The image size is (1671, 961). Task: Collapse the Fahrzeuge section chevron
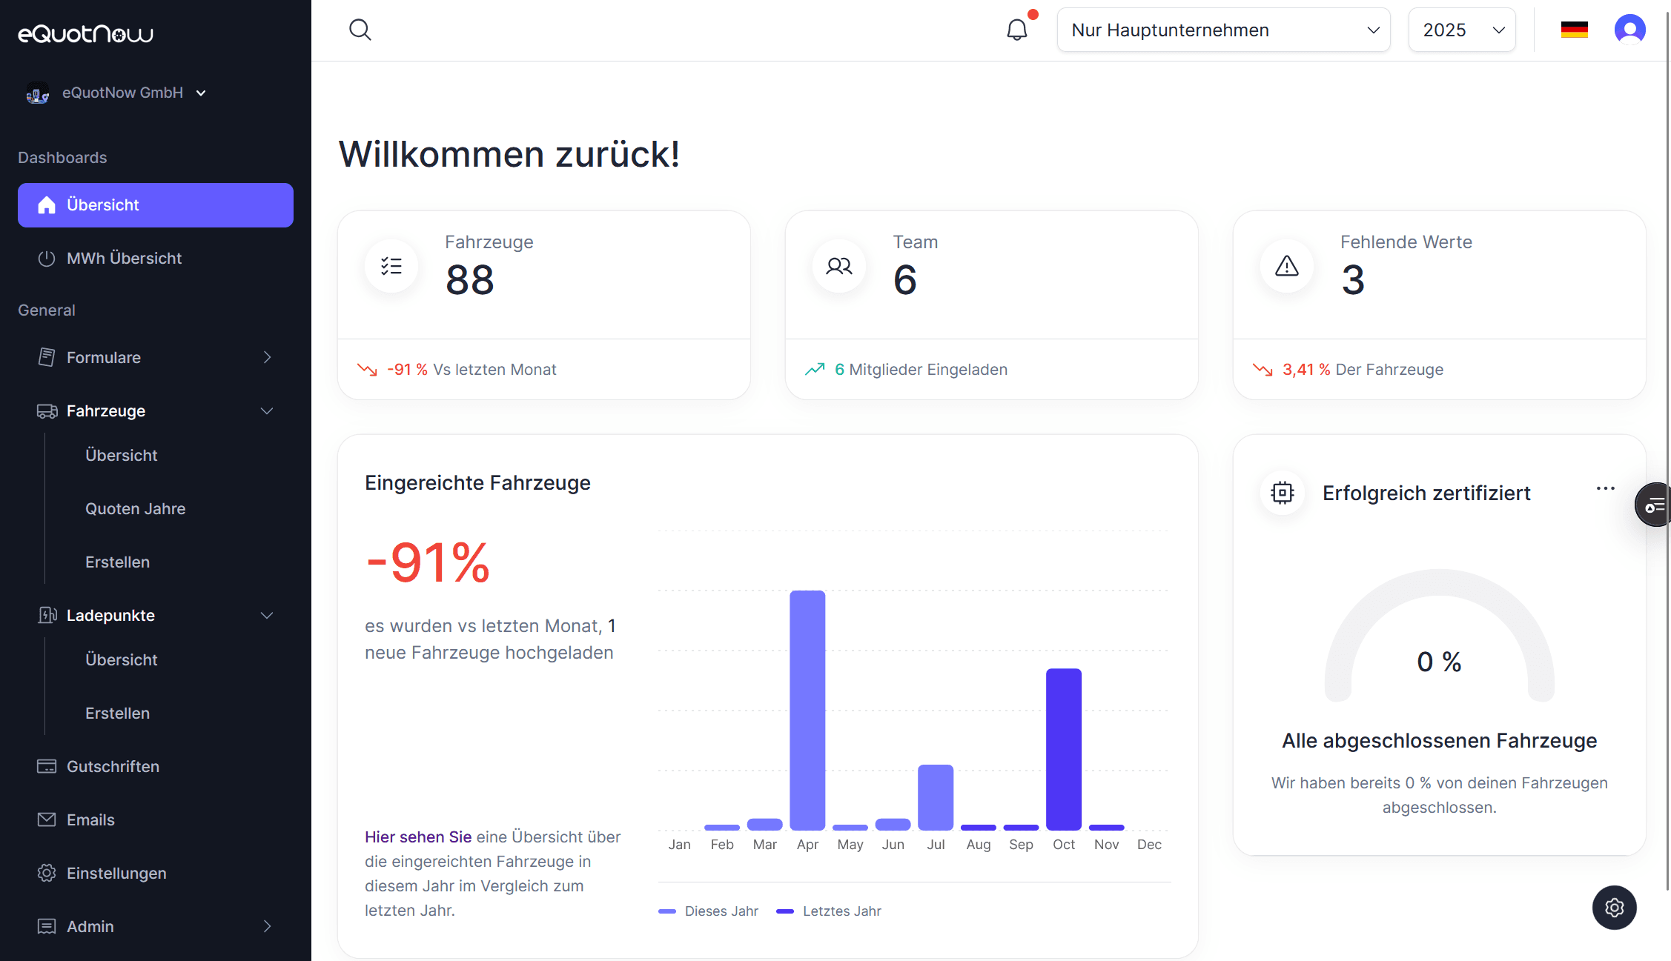pos(266,410)
